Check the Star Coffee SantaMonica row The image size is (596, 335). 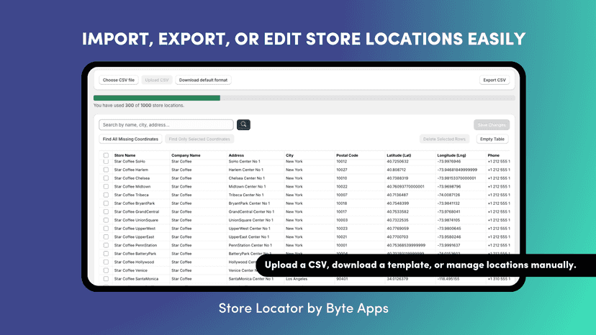point(106,279)
